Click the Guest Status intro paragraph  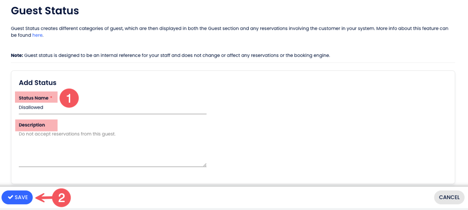(229, 28)
